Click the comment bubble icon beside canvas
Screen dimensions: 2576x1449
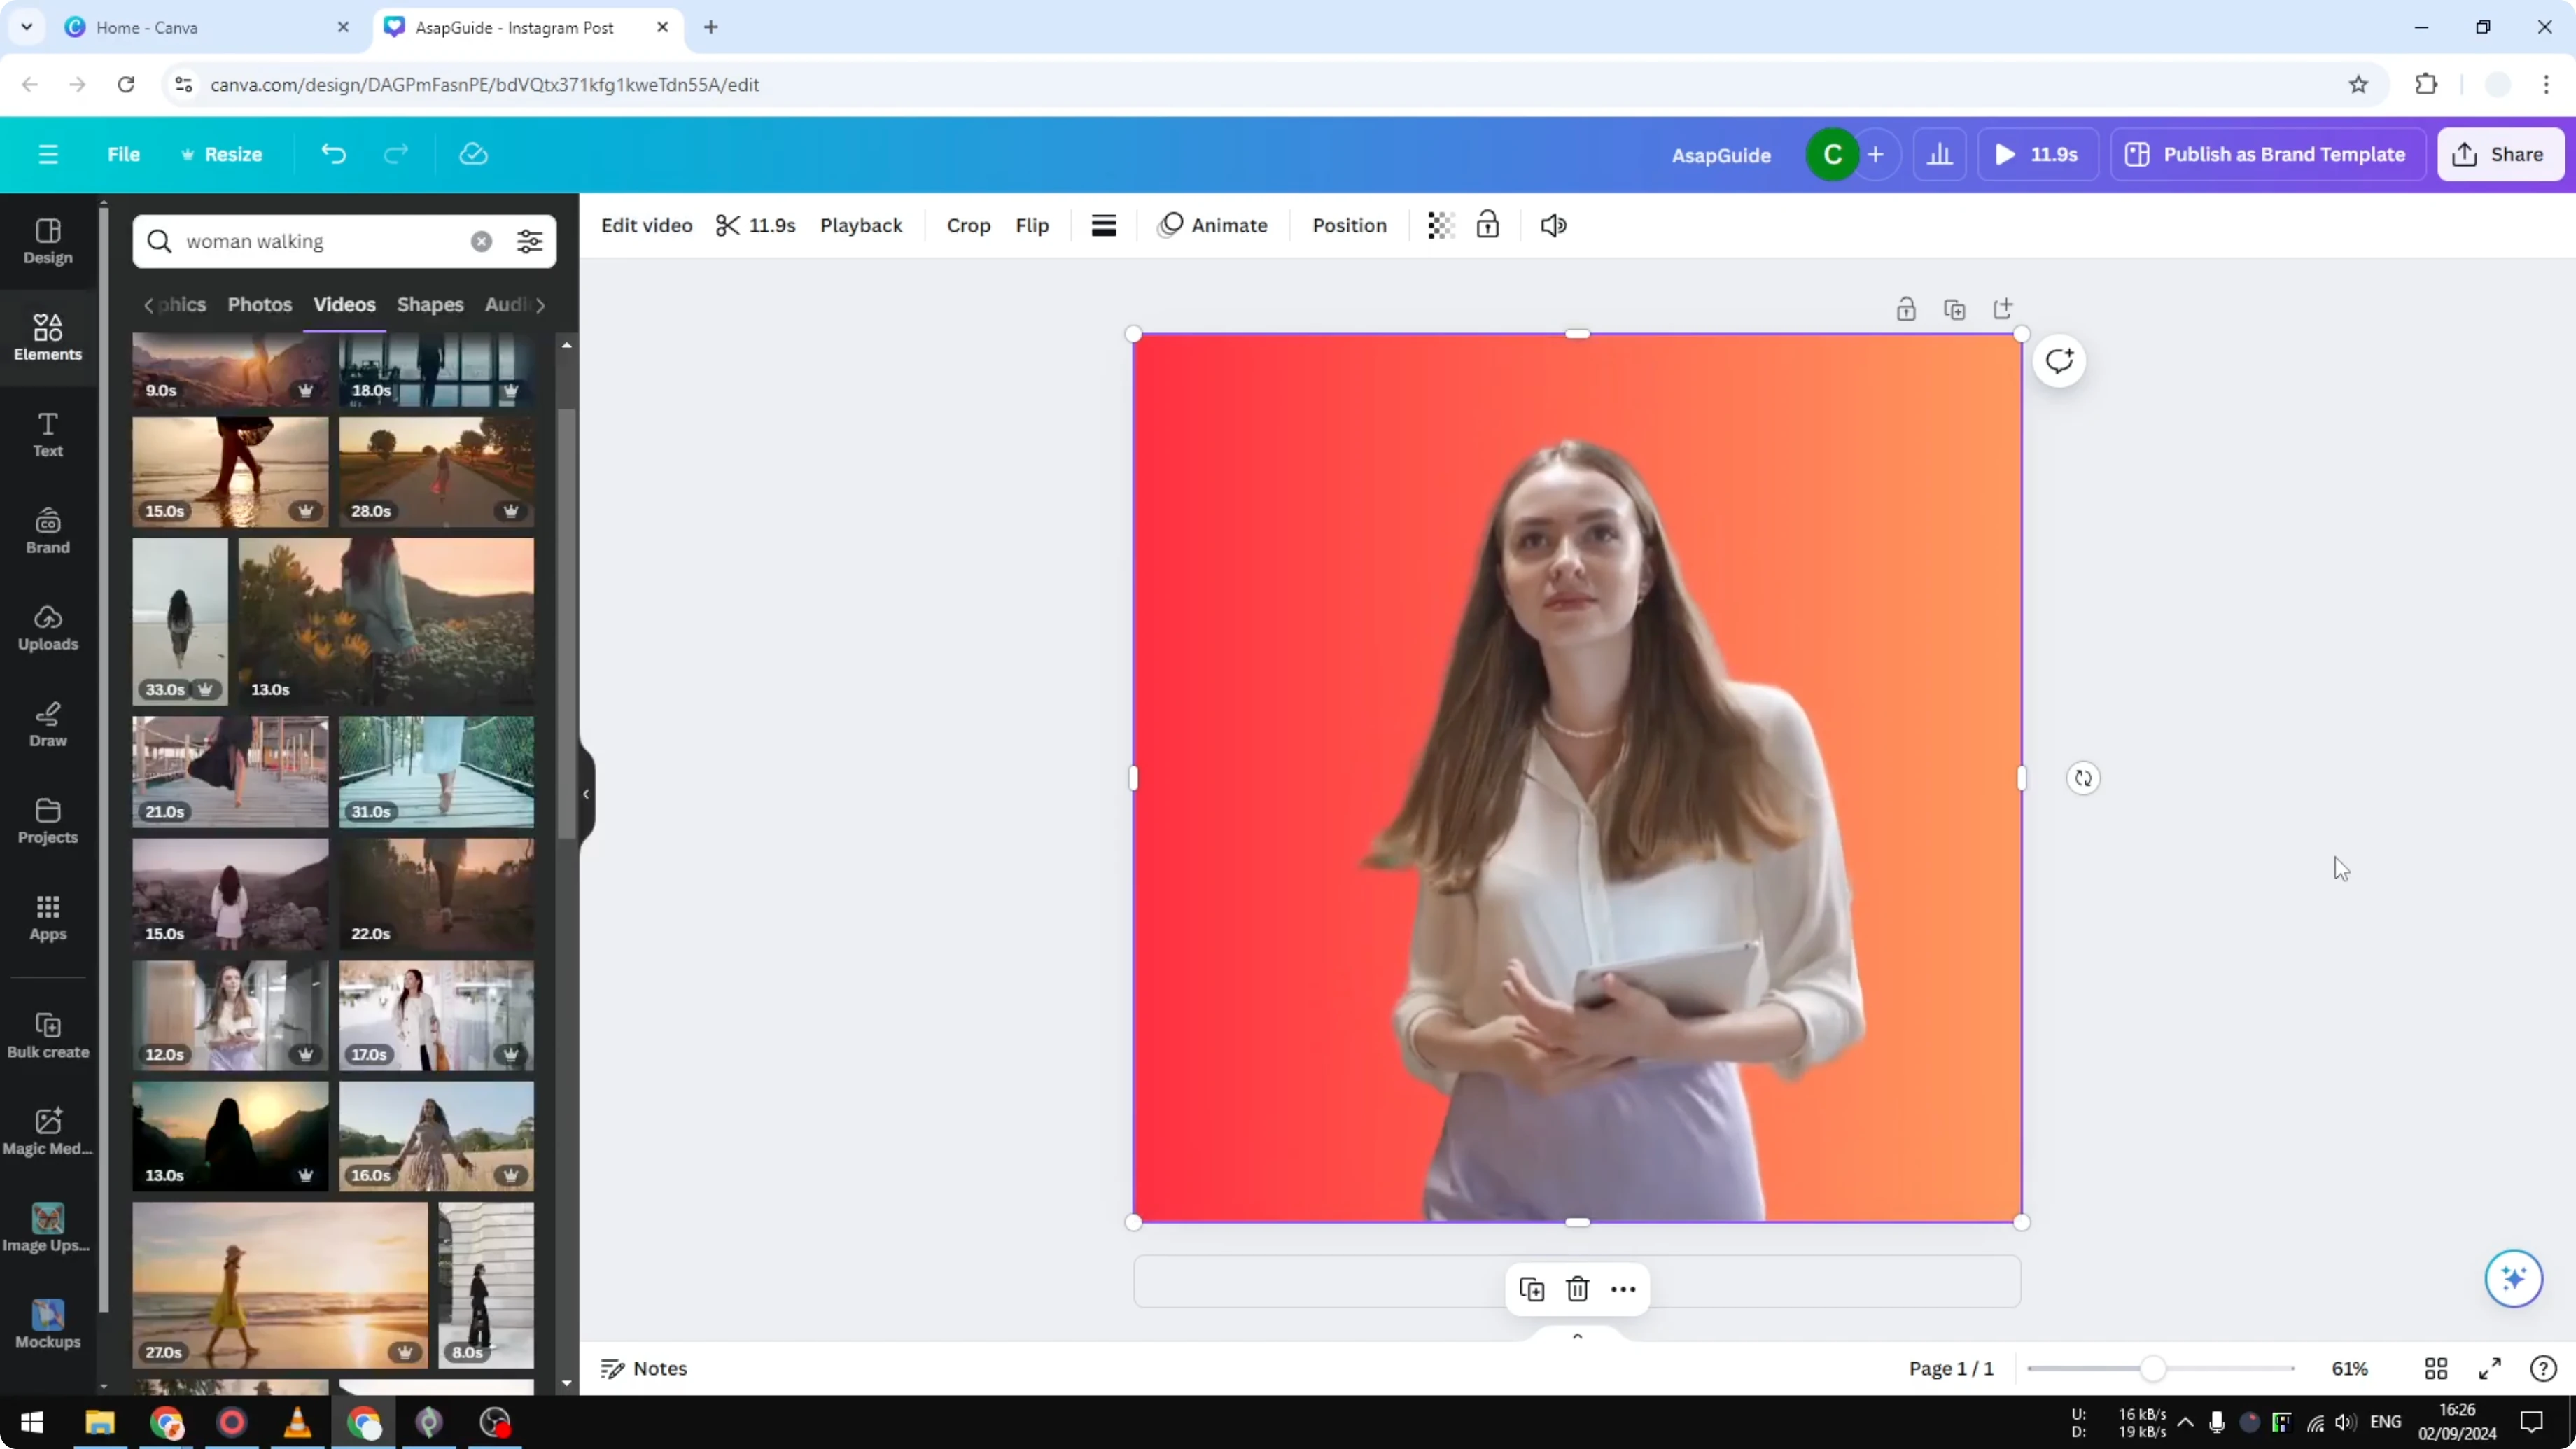coord(2059,361)
